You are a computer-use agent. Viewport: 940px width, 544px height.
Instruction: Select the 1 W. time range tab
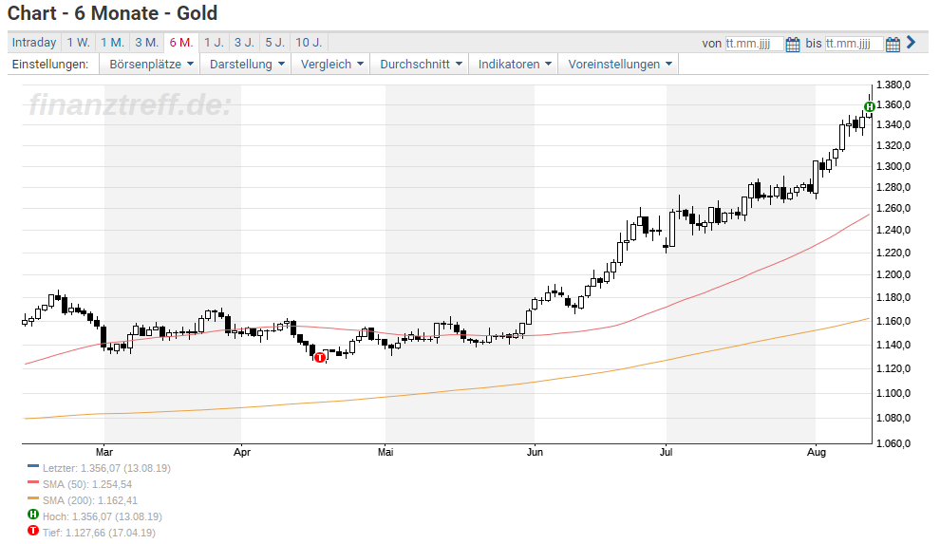(78, 43)
